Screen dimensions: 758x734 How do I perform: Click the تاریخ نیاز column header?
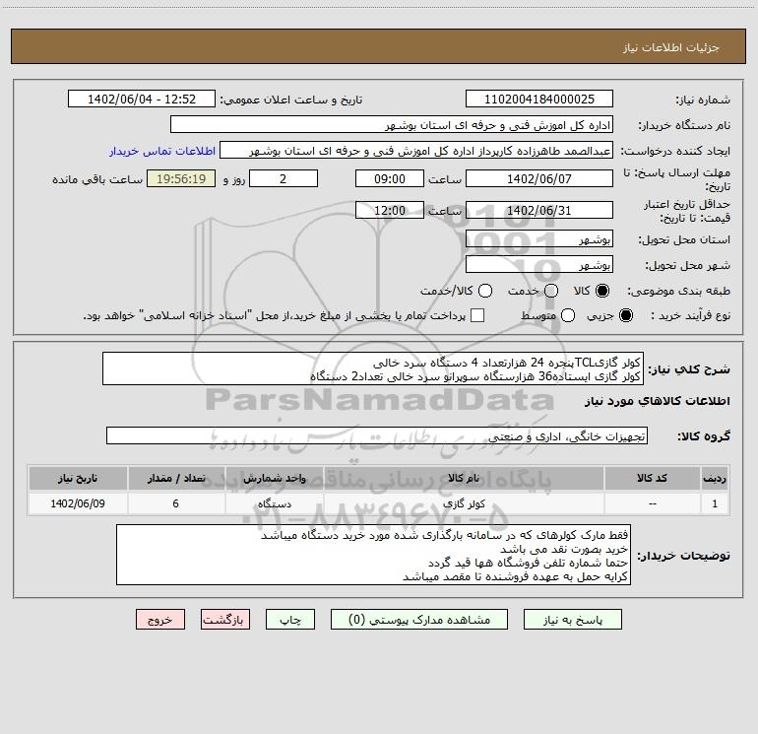click(x=78, y=478)
